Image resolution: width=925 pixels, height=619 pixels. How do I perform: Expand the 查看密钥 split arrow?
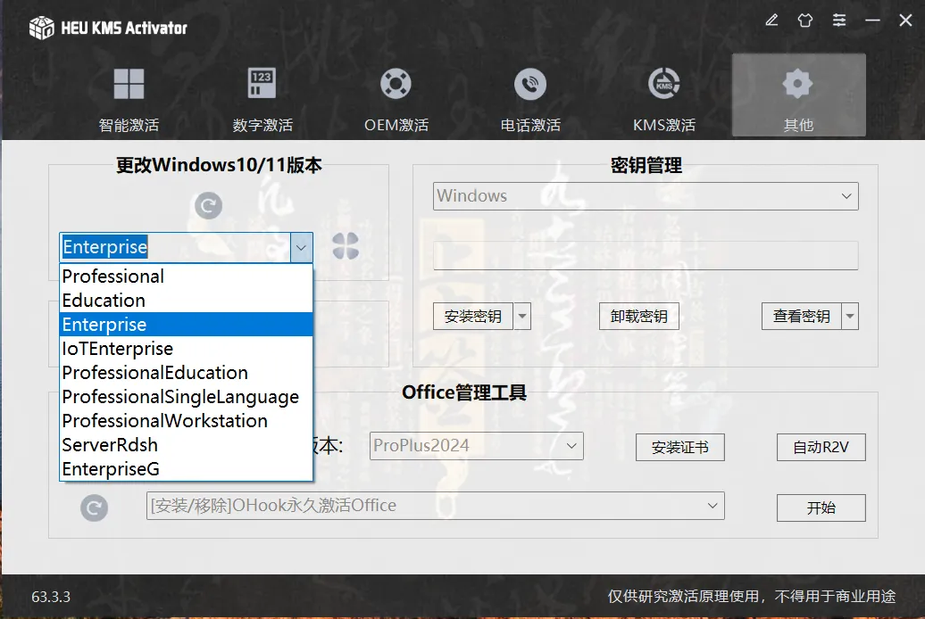pyautogui.click(x=850, y=317)
